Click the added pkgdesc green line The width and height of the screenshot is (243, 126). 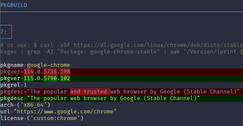point(122,98)
